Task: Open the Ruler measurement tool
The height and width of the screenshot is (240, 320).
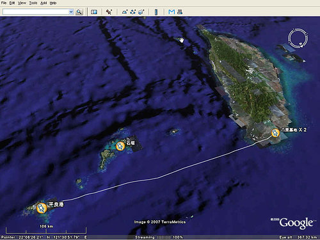Action: pyautogui.click(x=156, y=12)
